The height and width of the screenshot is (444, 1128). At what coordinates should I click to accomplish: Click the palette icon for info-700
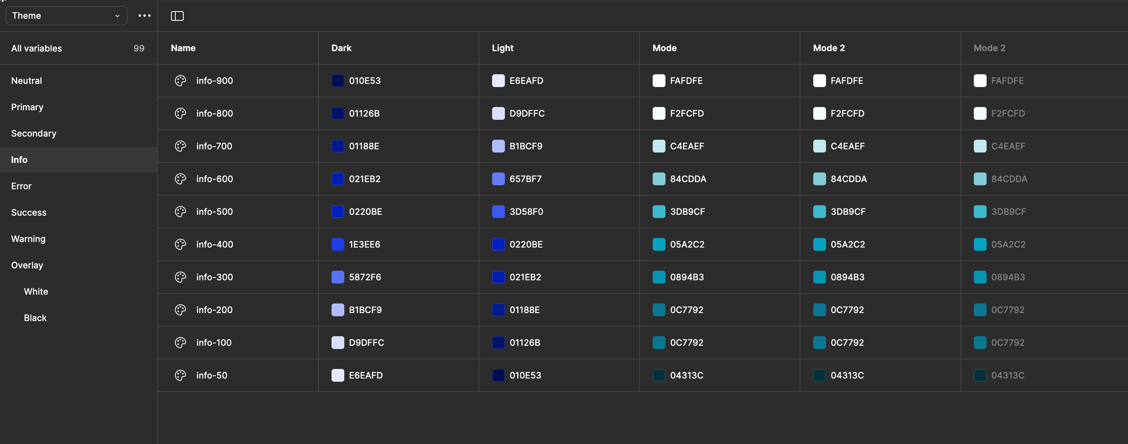[181, 146]
